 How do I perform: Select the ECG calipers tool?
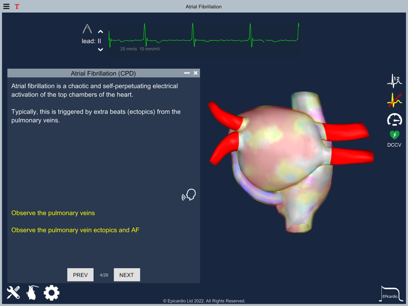pyautogui.click(x=87, y=29)
